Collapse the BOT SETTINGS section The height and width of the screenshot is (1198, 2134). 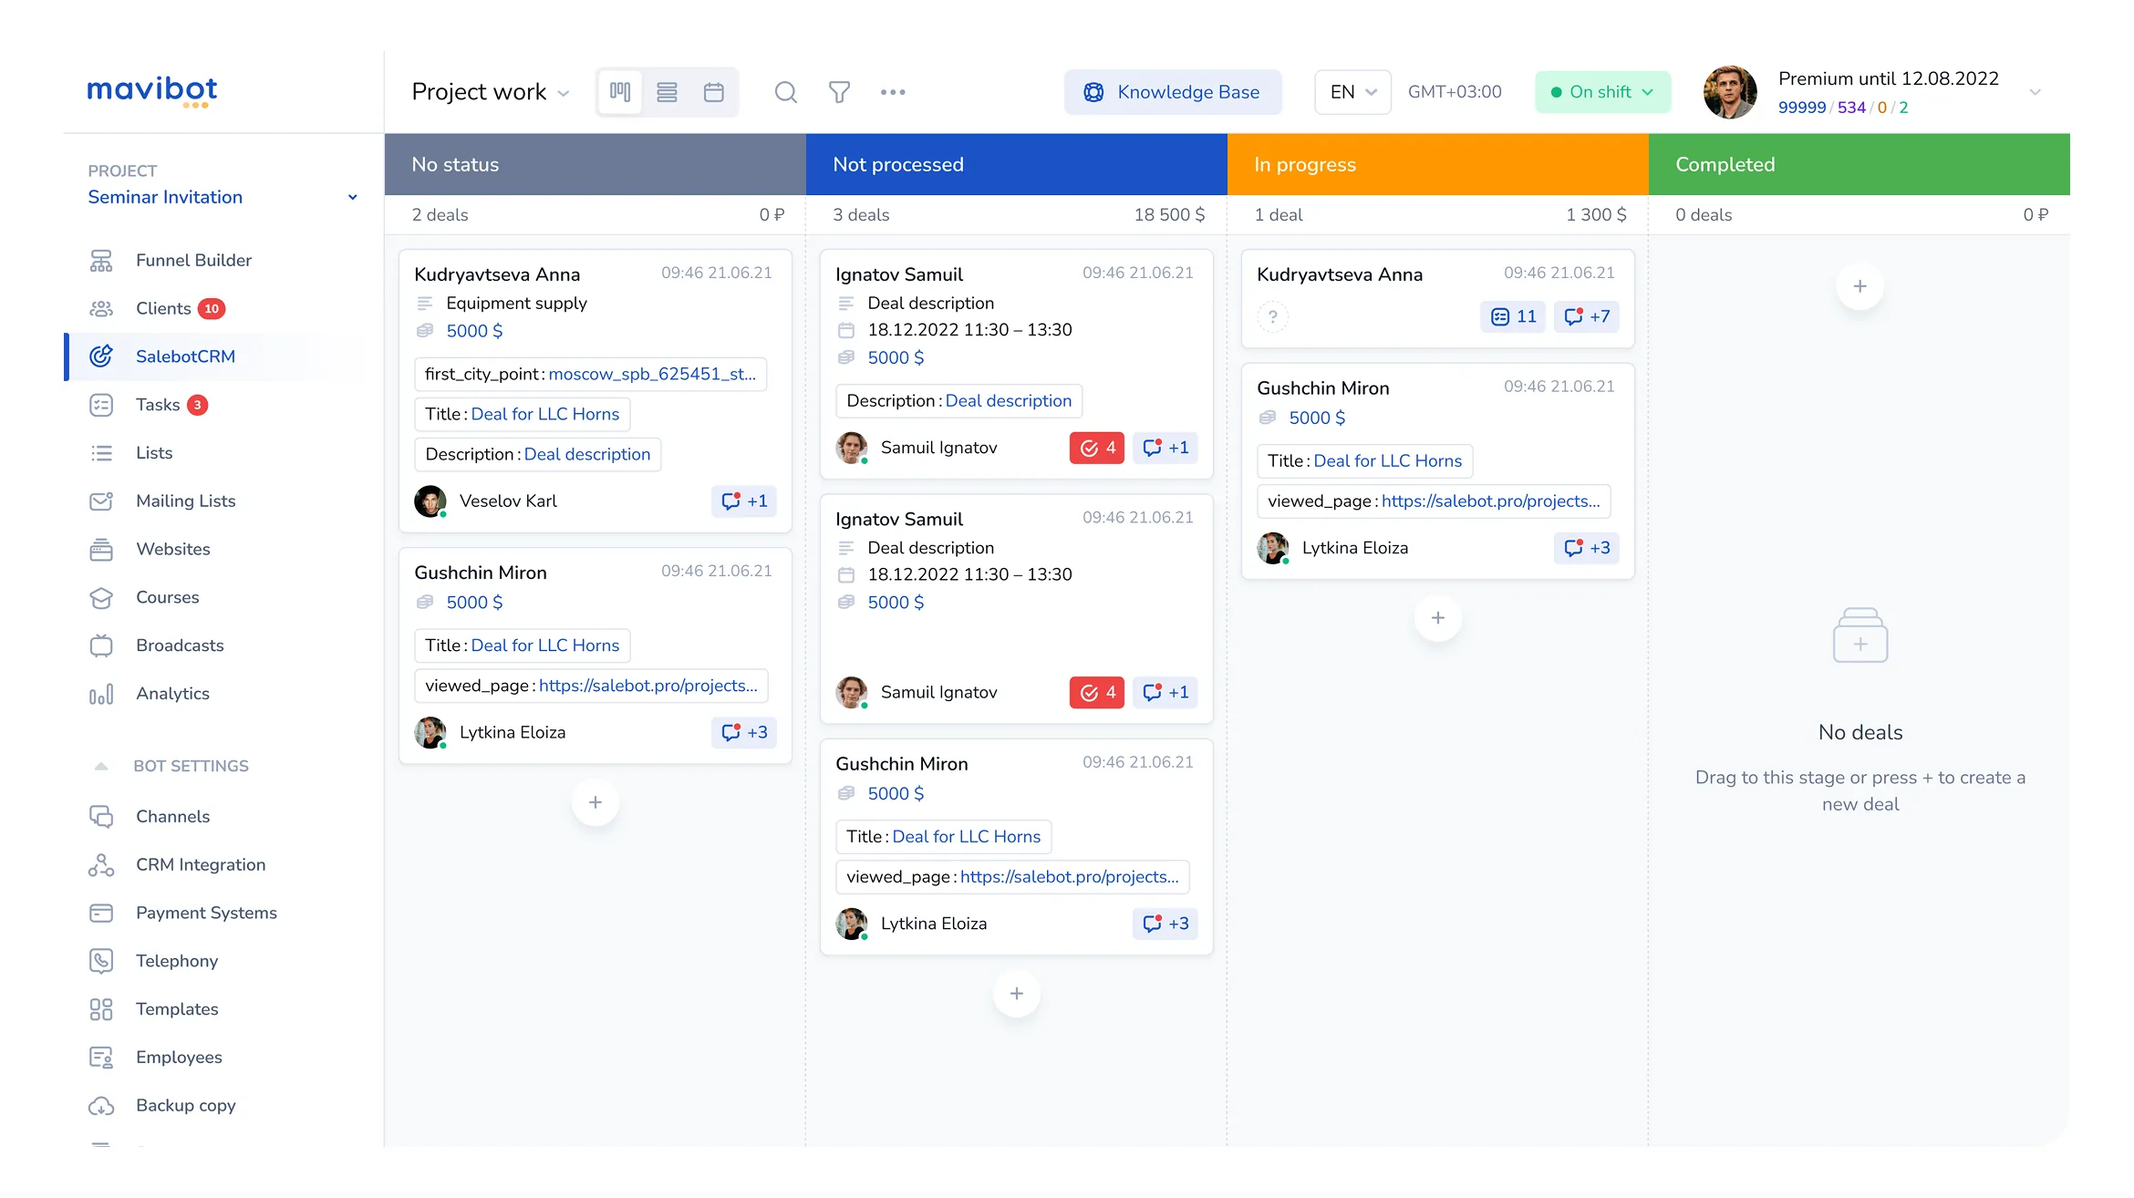click(x=101, y=766)
